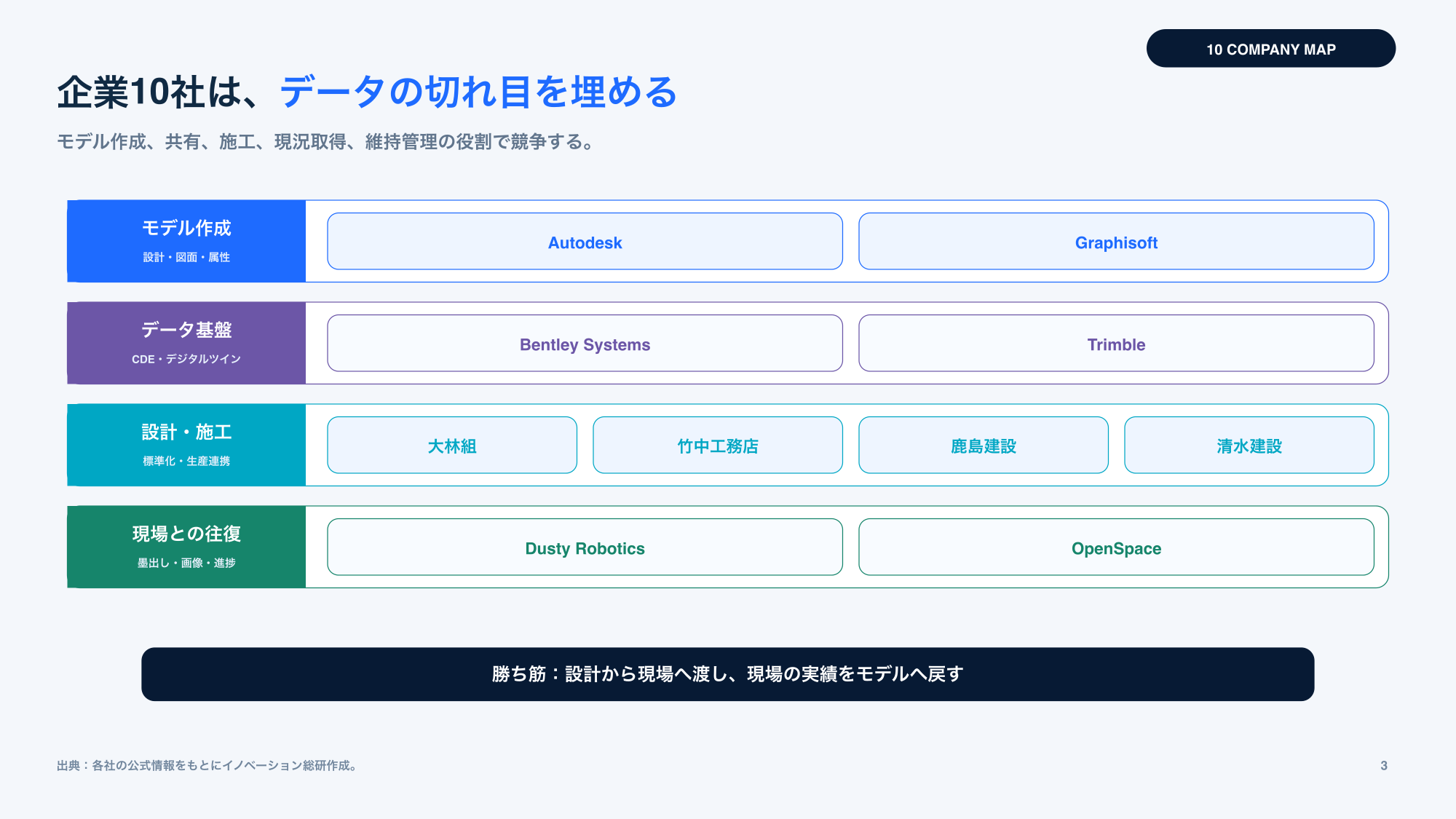Click the 竹中工務店 company card
The width and height of the screenshot is (1456, 819).
tap(718, 445)
